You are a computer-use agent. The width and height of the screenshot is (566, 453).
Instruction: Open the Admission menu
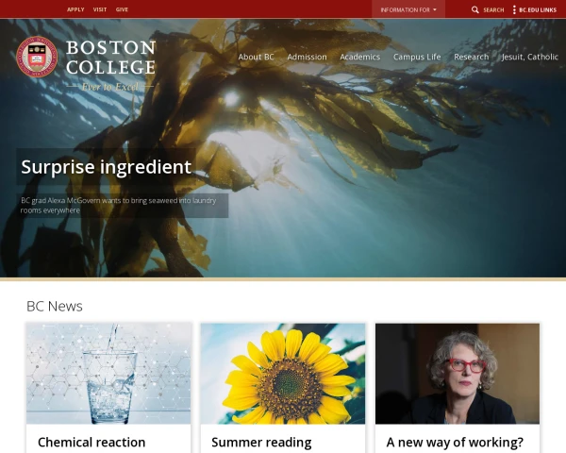coord(307,57)
